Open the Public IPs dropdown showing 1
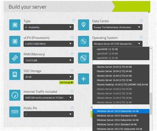Viewport: 157px width, 131px height. pos(49,114)
